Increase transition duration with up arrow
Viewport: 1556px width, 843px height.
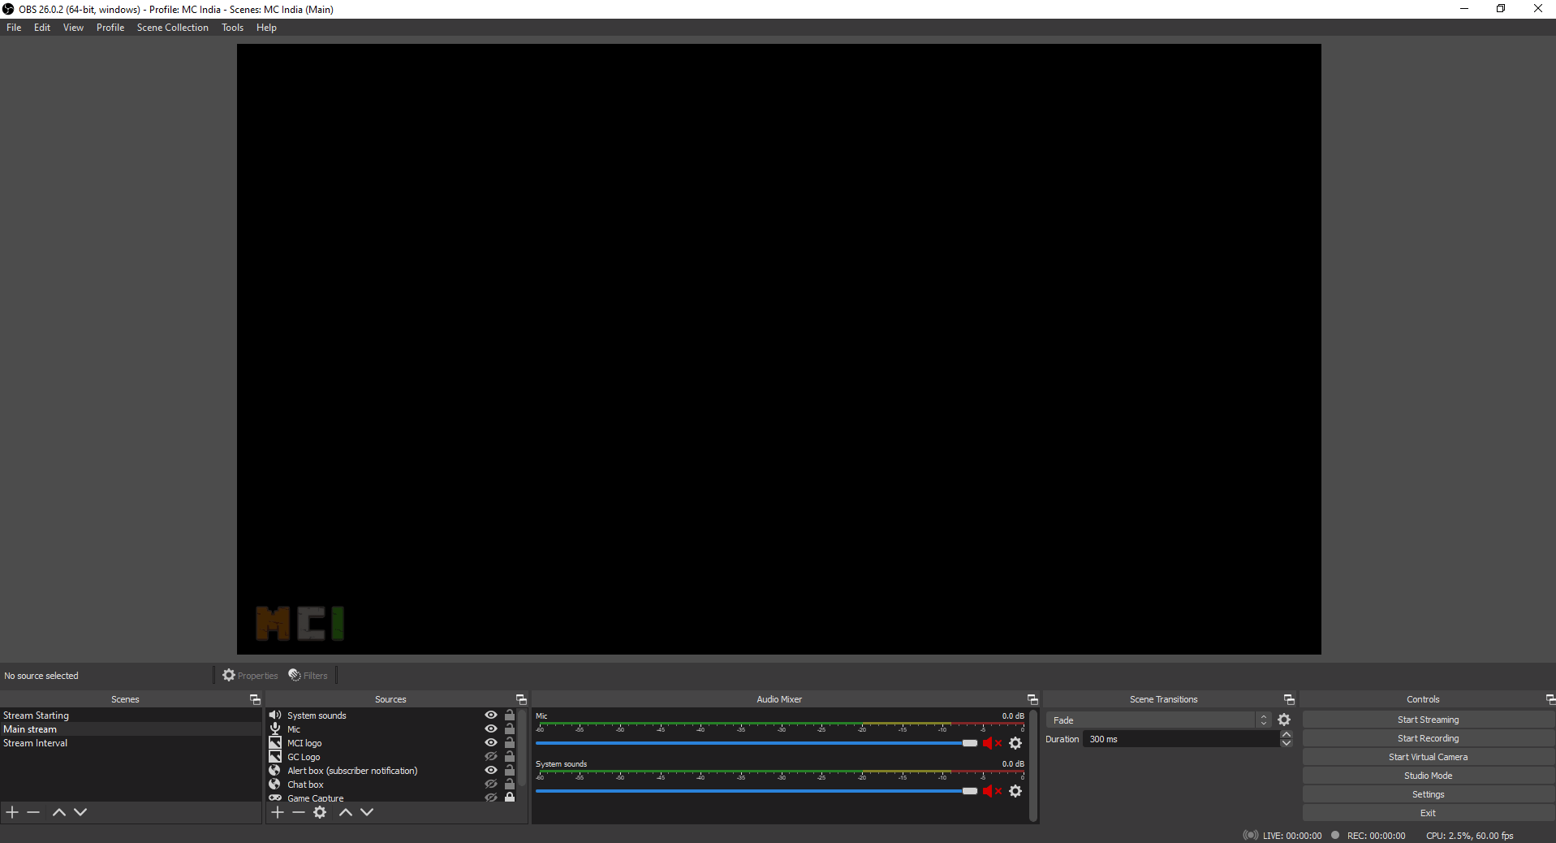pyautogui.click(x=1286, y=734)
